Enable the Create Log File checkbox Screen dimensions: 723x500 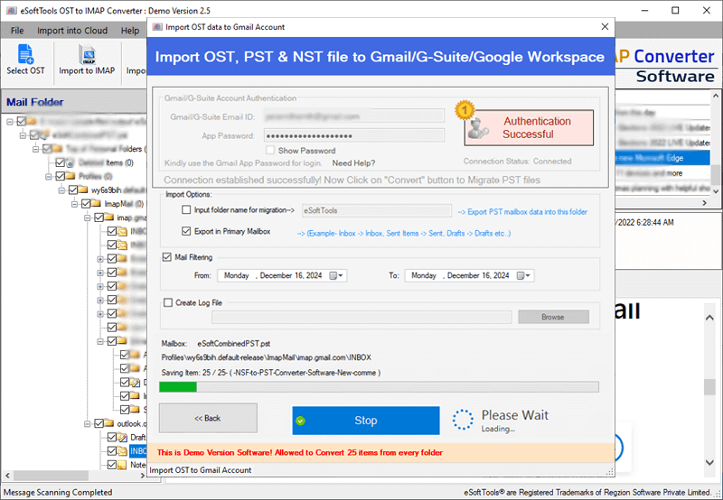pos(168,302)
